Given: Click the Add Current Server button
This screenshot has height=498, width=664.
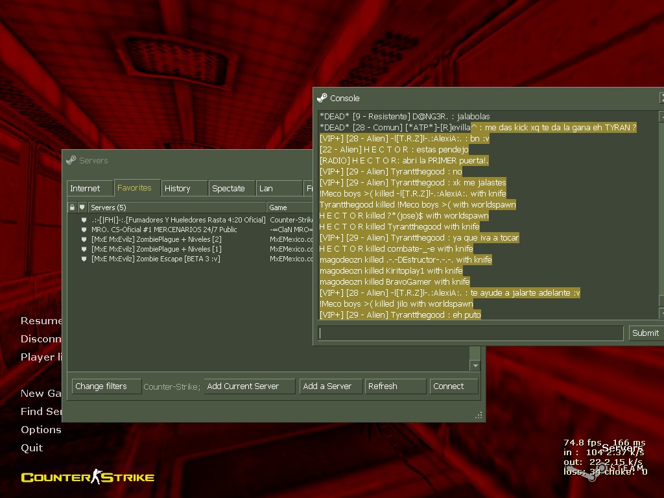Looking at the screenshot, I should pyautogui.click(x=250, y=386).
